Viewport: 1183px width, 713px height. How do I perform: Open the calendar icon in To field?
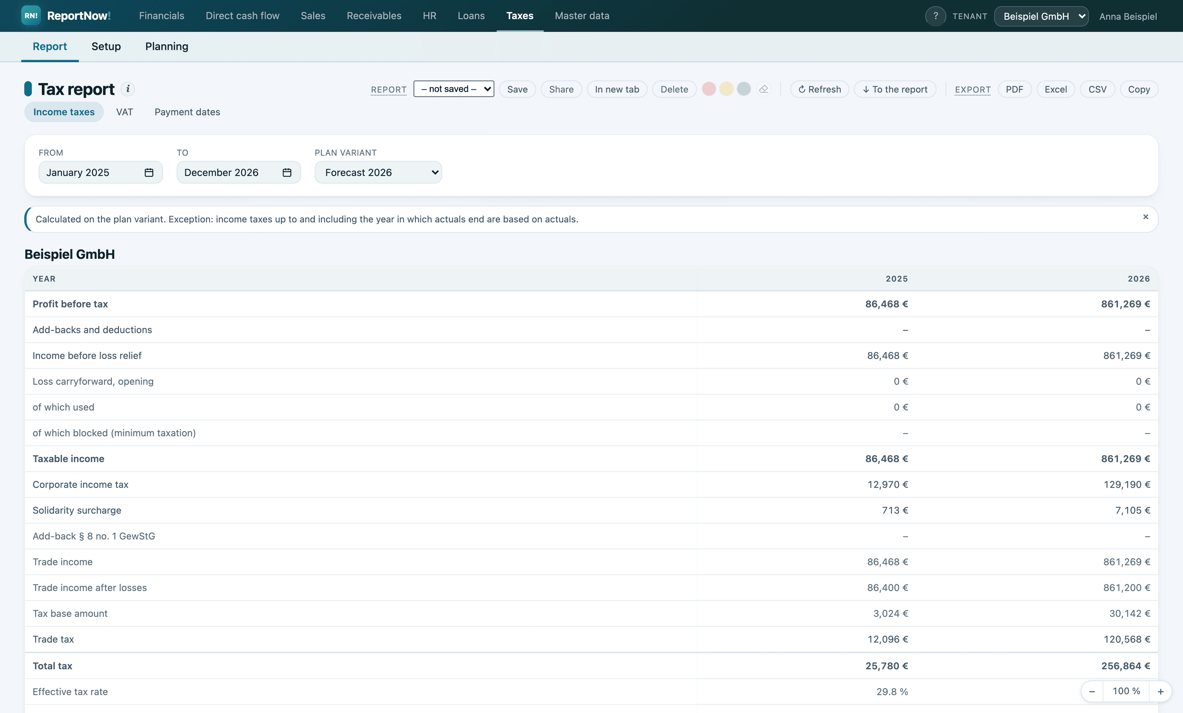(x=287, y=172)
